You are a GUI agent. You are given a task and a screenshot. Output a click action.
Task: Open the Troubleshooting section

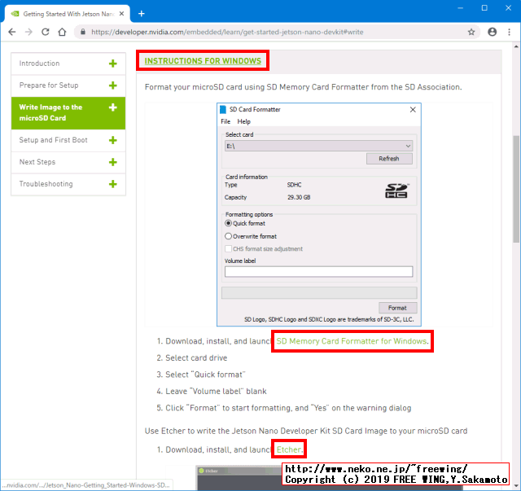(68, 184)
